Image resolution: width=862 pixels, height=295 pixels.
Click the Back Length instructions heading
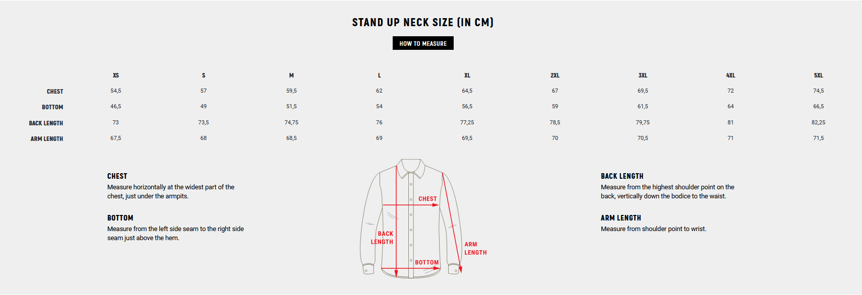(x=622, y=176)
